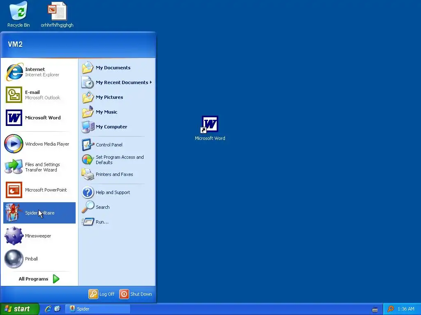Image resolution: width=421 pixels, height=315 pixels.
Task: Click the magnifier icon in the system tray
Action: (x=391, y=309)
